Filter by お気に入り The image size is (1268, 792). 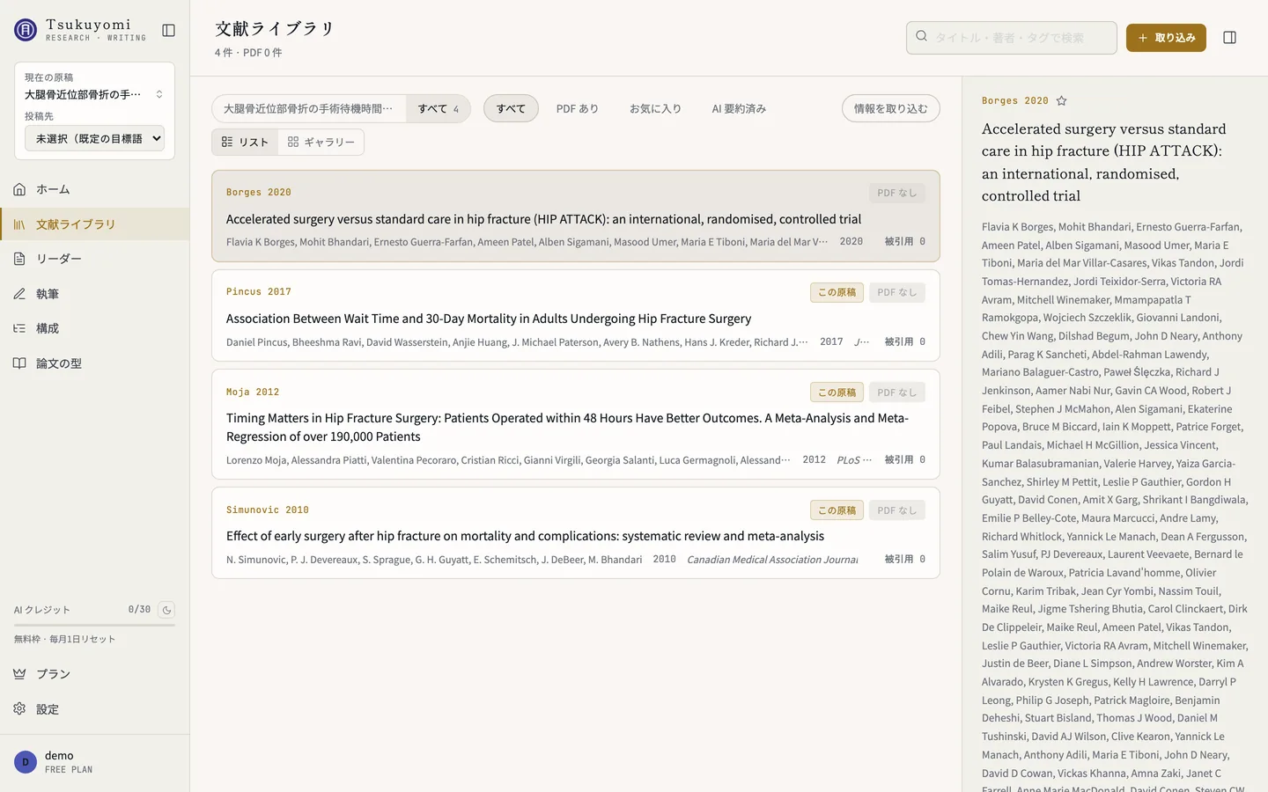(655, 109)
